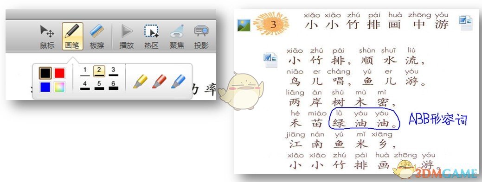This screenshot has width=482, height=182.
Task: Click the sun badge numbered 3
Action: [271, 24]
